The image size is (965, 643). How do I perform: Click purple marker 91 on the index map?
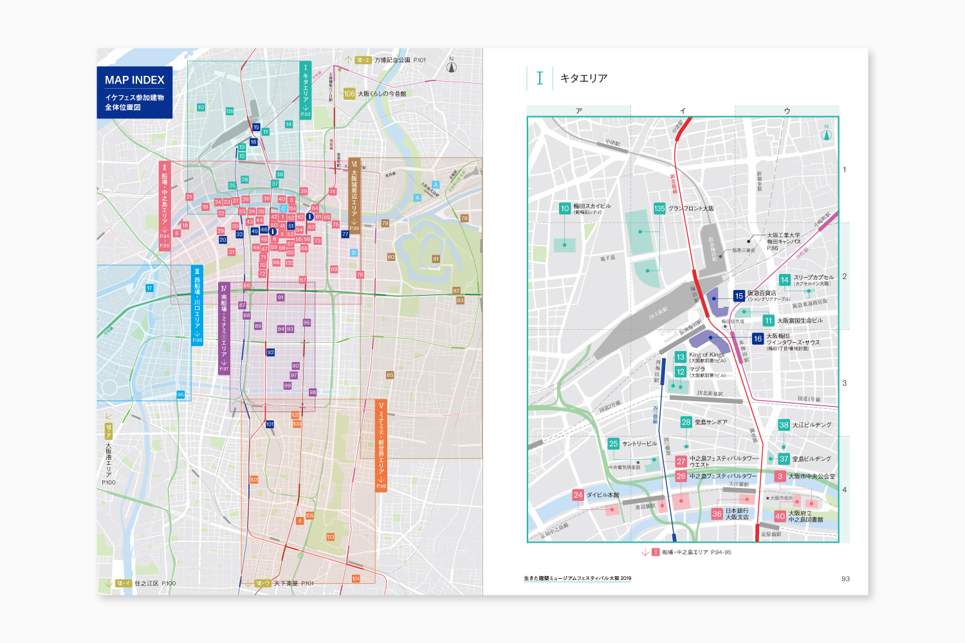[280, 297]
